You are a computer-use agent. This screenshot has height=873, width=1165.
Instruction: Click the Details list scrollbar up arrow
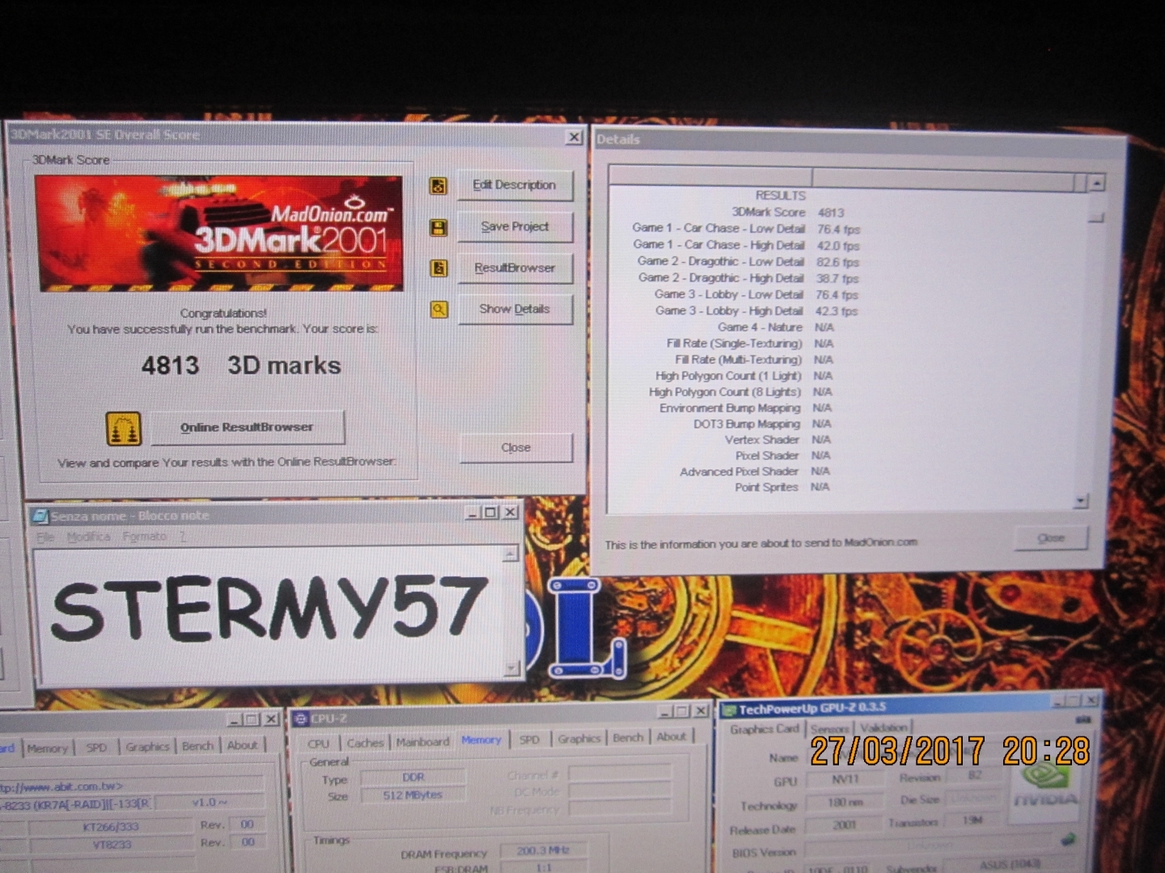1096,183
